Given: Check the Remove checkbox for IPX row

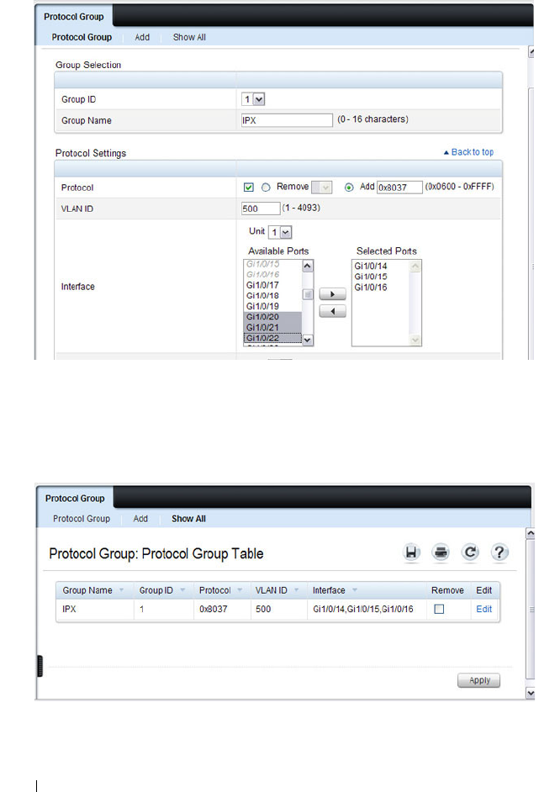Looking at the screenshot, I should pos(440,610).
